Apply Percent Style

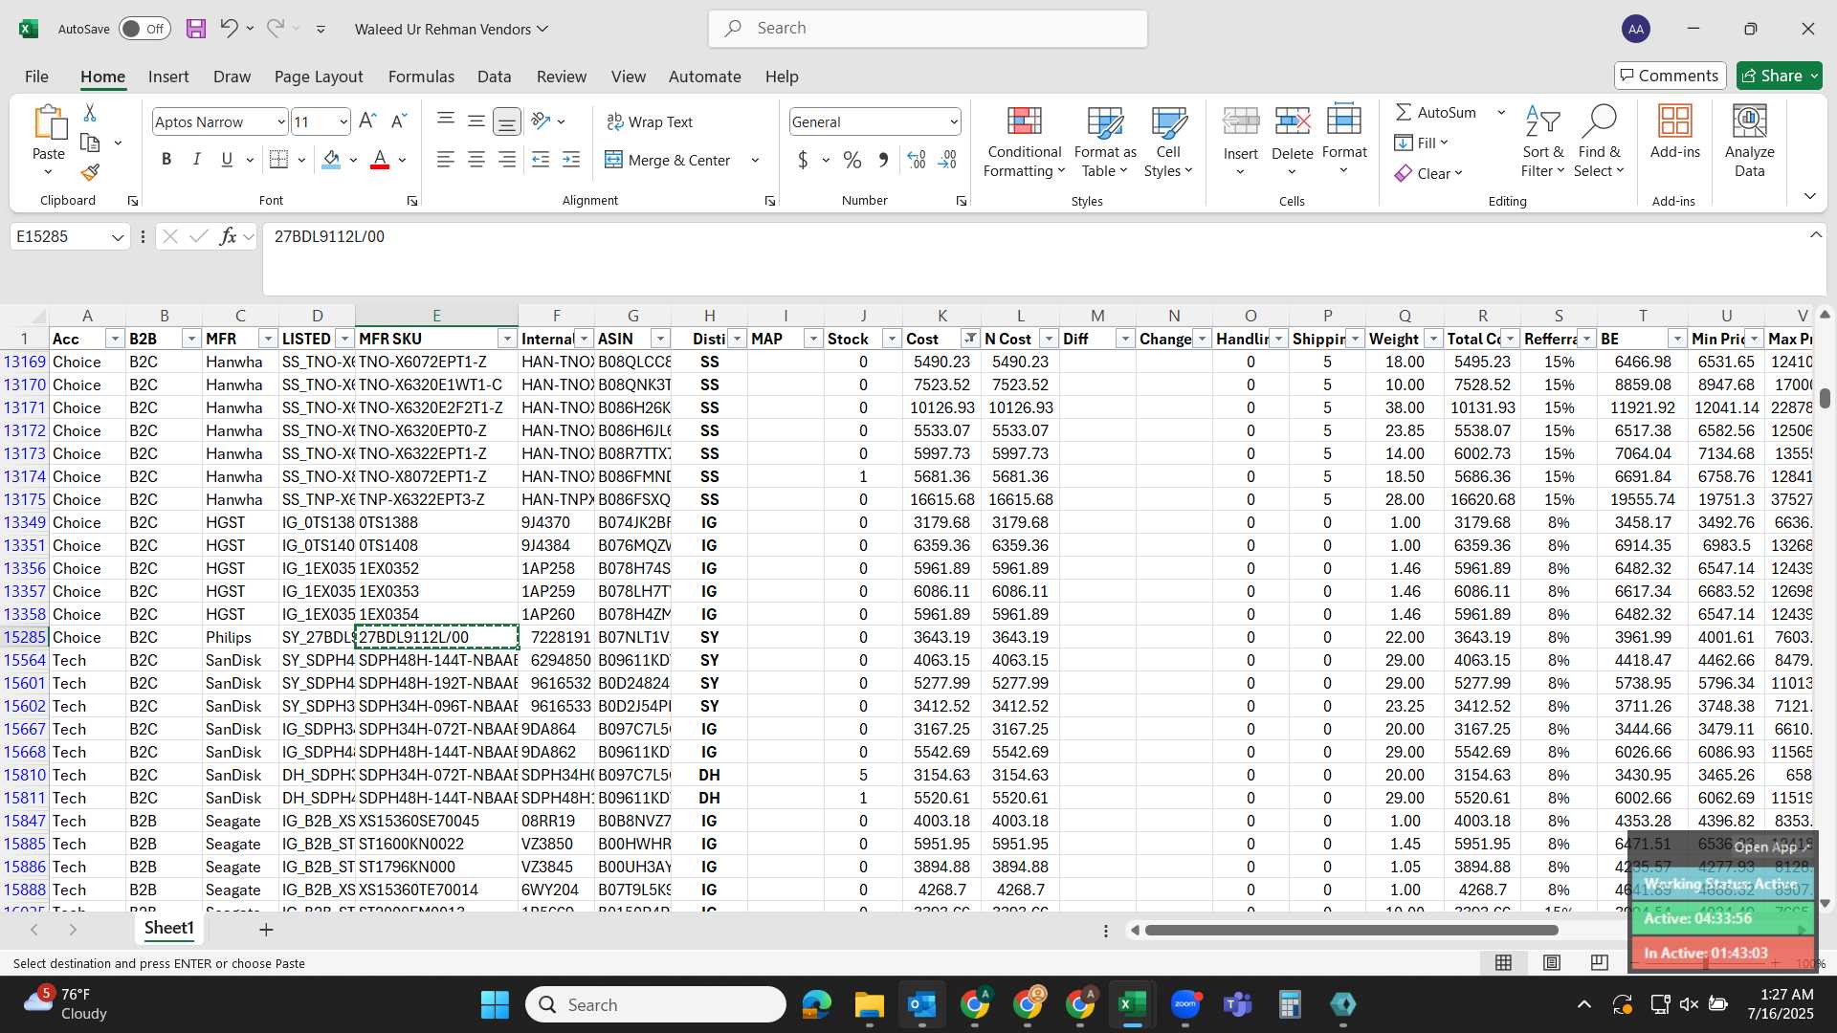852,160
